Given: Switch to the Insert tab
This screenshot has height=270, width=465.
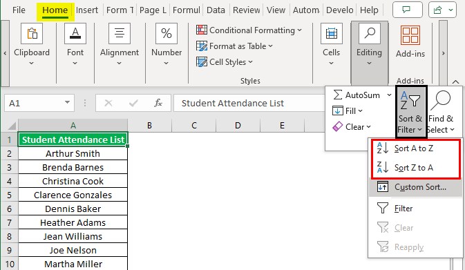Looking at the screenshot, I should [x=87, y=10].
